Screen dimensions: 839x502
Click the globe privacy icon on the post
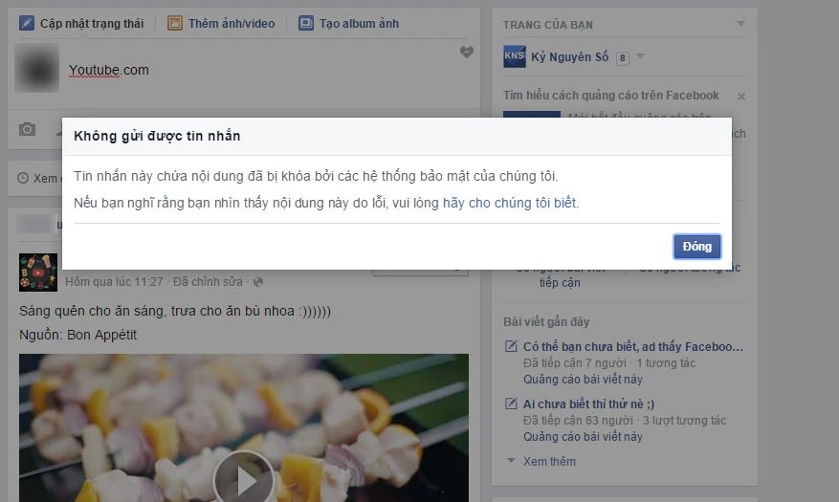pyautogui.click(x=258, y=282)
